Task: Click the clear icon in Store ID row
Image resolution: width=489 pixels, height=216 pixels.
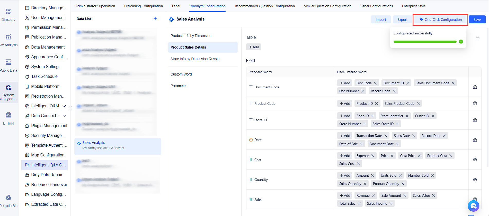Action: (x=475, y=120)
